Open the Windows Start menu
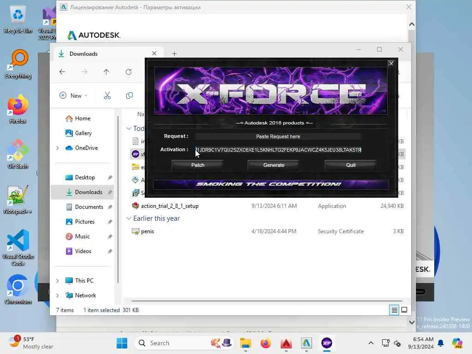 point(122,343)
